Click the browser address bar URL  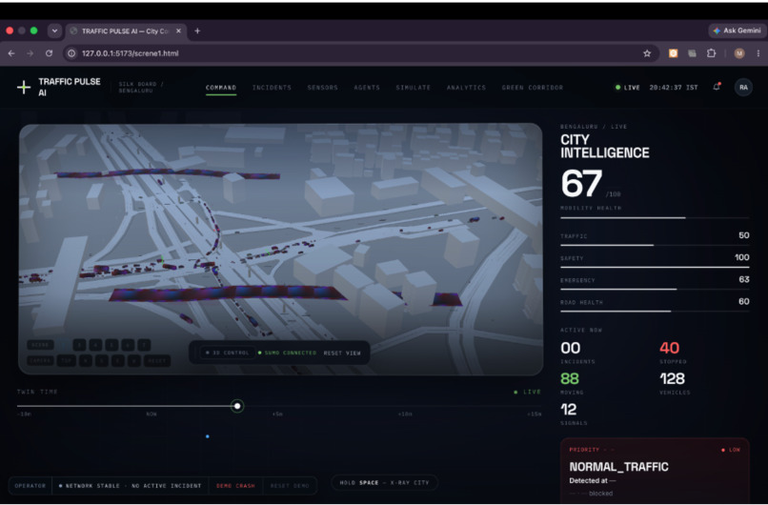coord(131,53)
